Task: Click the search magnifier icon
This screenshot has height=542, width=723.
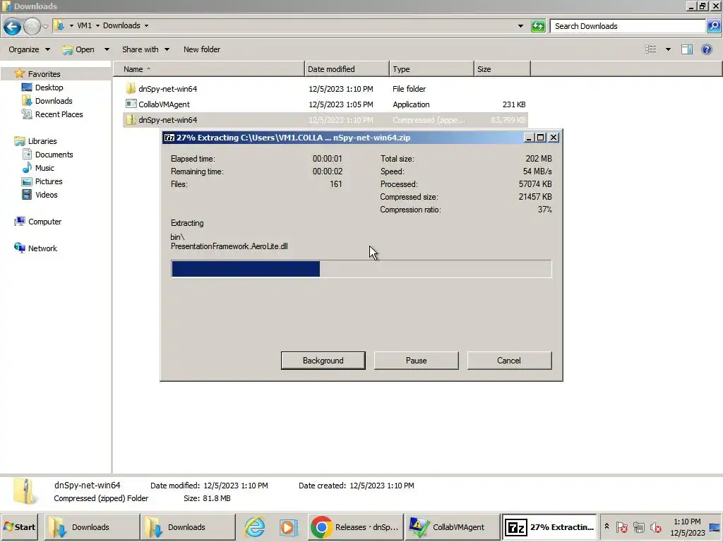Action: 713,26
